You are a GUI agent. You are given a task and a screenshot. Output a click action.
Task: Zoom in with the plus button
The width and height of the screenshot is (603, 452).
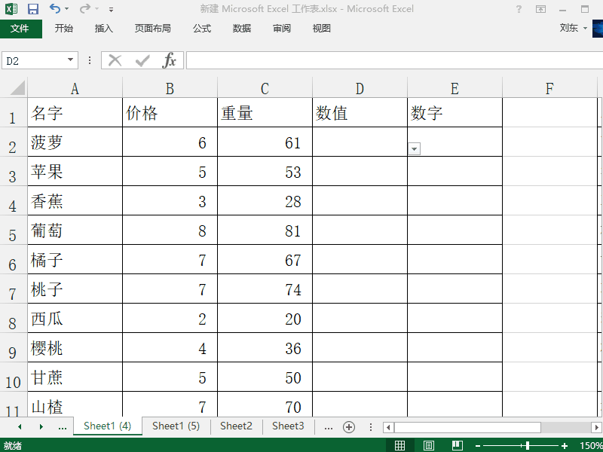point(565,446)
